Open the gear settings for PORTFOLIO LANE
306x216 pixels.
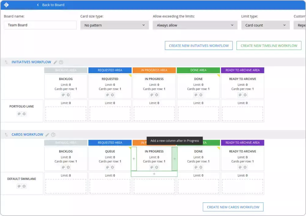pyautogui.click(x=24, y=114)
